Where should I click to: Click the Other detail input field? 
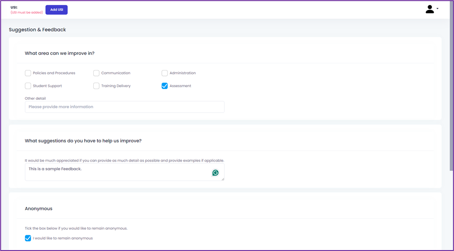124,107
